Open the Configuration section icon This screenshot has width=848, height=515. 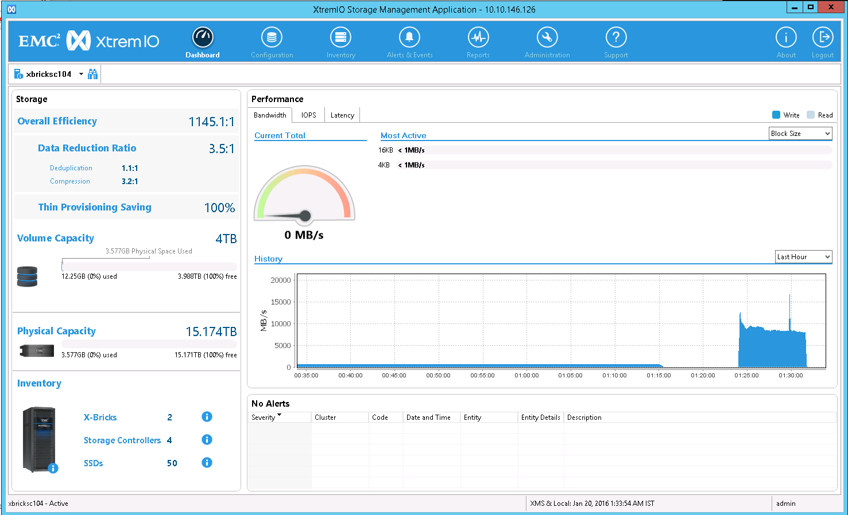[272, 38]
